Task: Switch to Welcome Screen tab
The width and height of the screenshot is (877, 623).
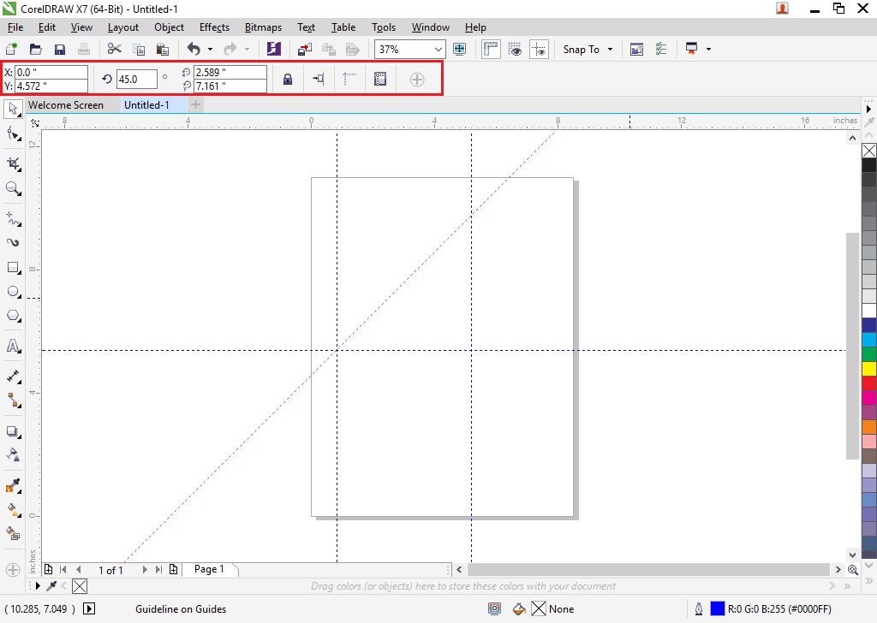Action: point(66,104)
